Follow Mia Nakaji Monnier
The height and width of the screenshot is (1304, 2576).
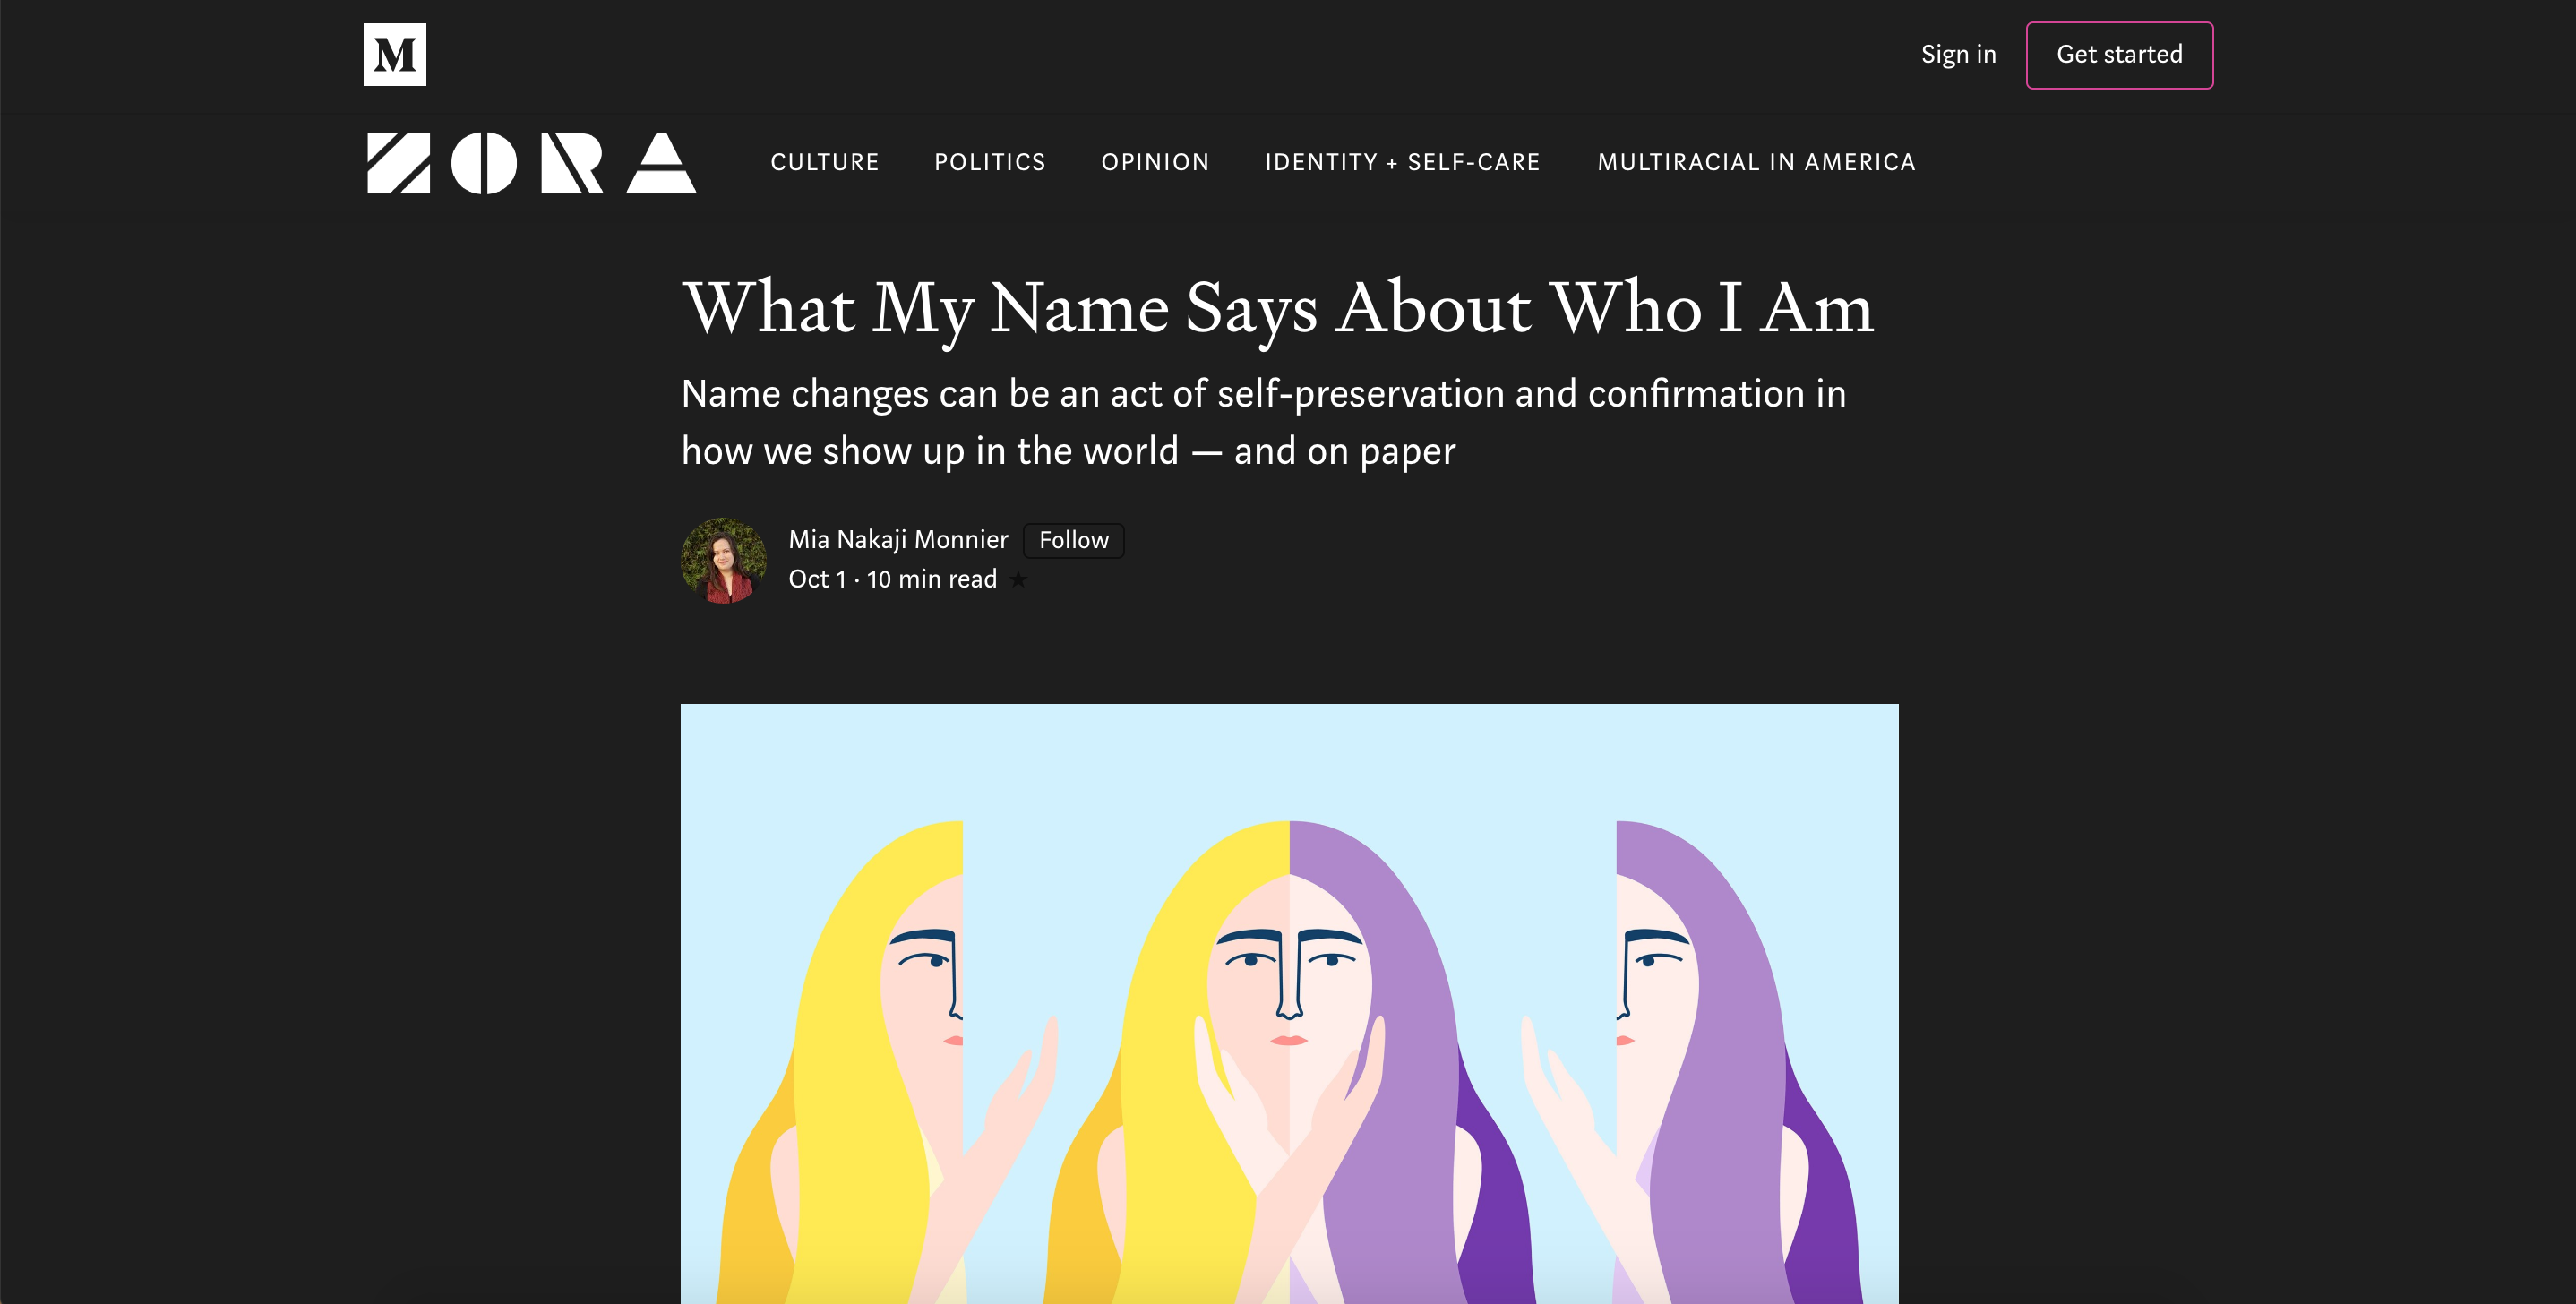coord(1073,540)
